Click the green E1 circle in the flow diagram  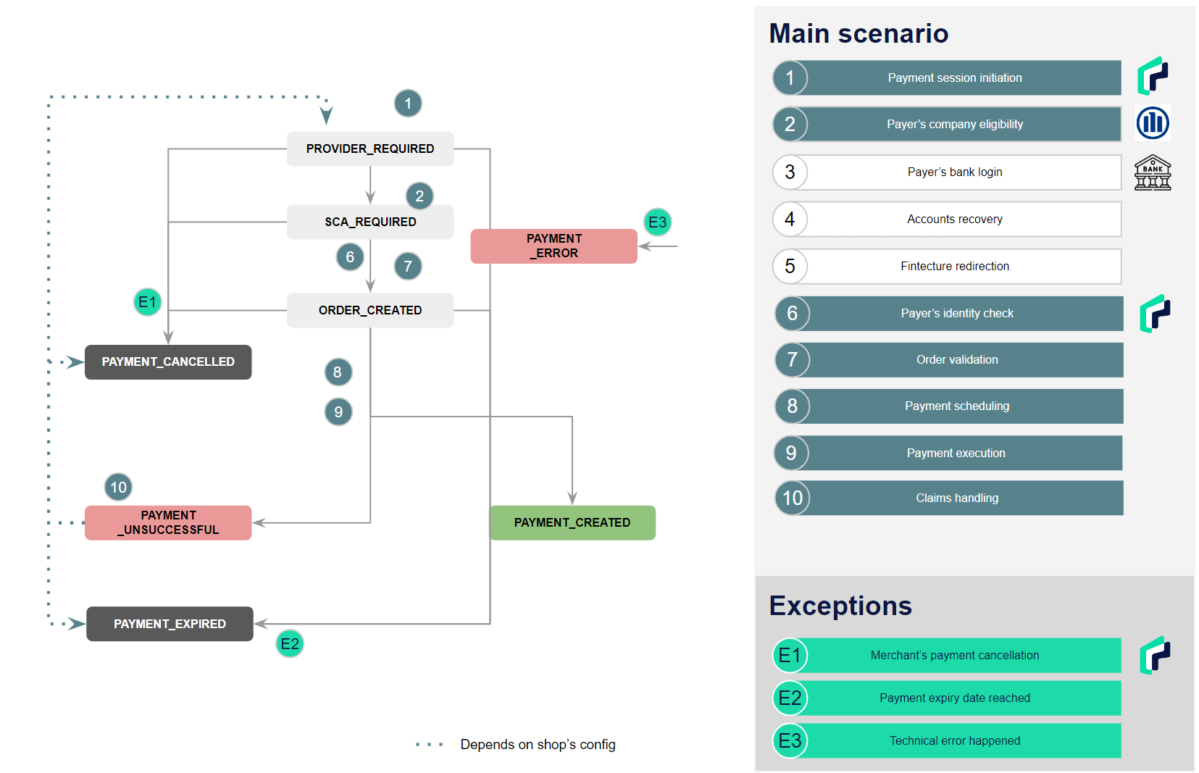pos(148,302)
